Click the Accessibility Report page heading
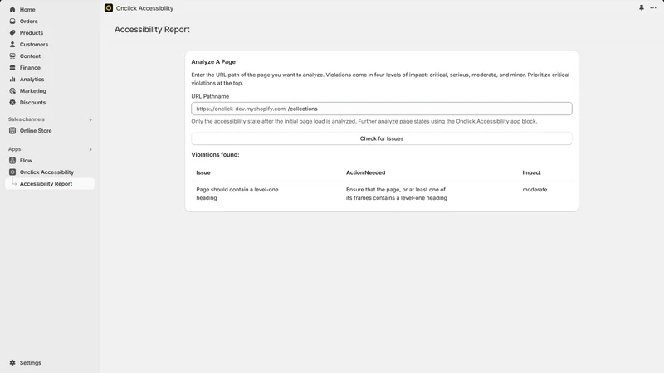This screenshot has width=664, height=373. (152, 30)
